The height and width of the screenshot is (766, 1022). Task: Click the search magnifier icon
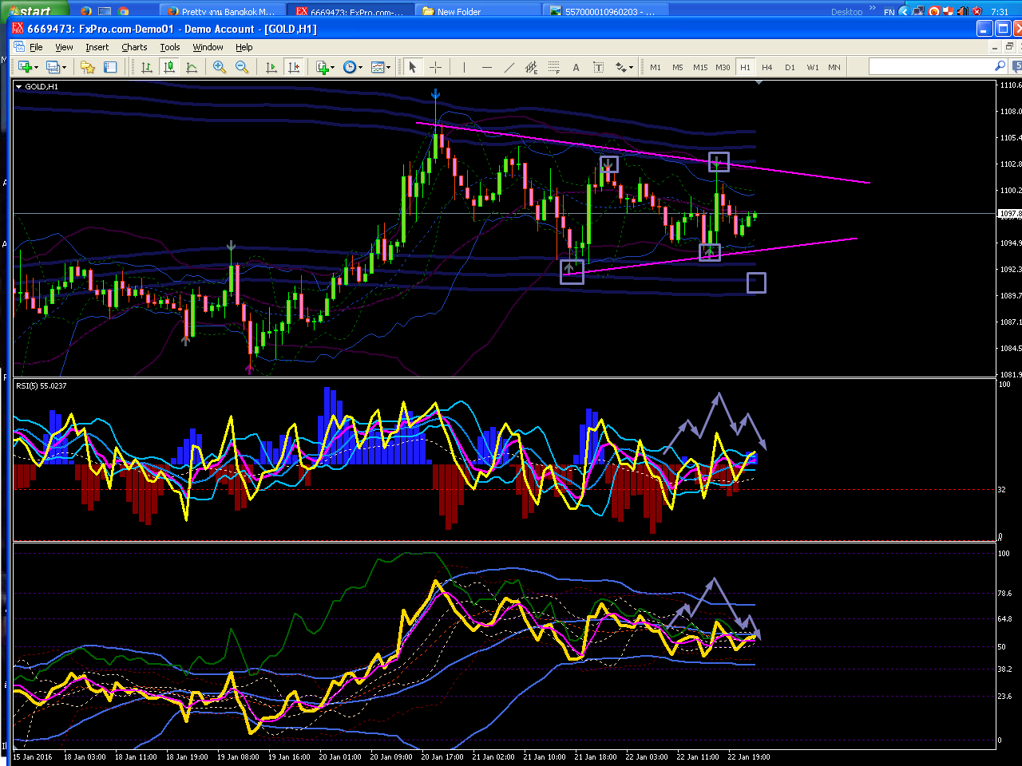pyautogui.click(x=1000, y=66)
